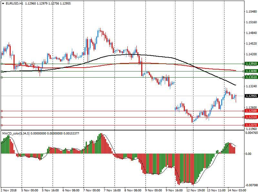Select the 1.13910 green price level tag
This screenshot has height=194, width=258.
(251, 64)
